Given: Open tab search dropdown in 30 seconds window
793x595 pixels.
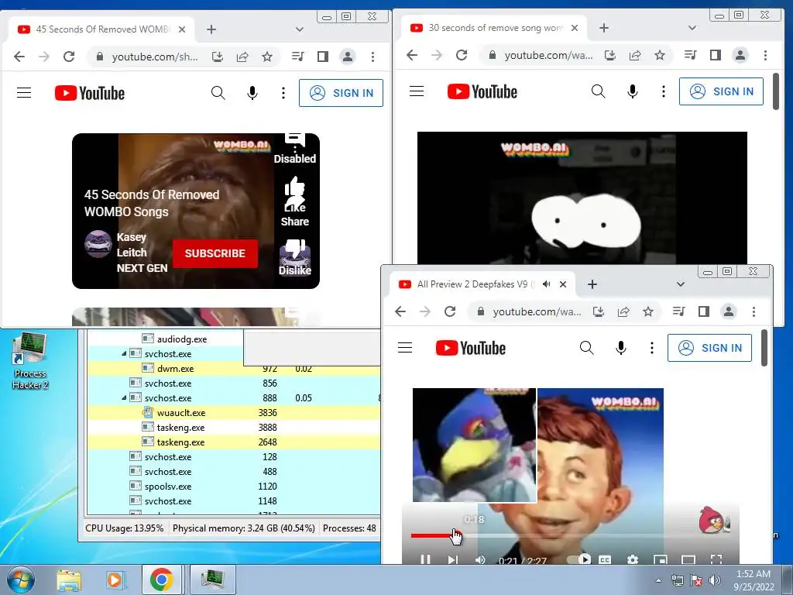Looking at the screenshot, I should pyautogui.click(x=692, y=28).
